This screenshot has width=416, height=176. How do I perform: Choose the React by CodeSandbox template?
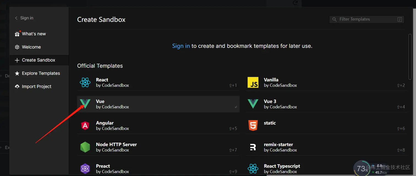tap(158, 82)
